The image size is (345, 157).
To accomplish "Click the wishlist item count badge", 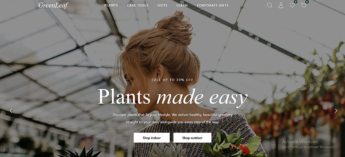I will point(296,2).
